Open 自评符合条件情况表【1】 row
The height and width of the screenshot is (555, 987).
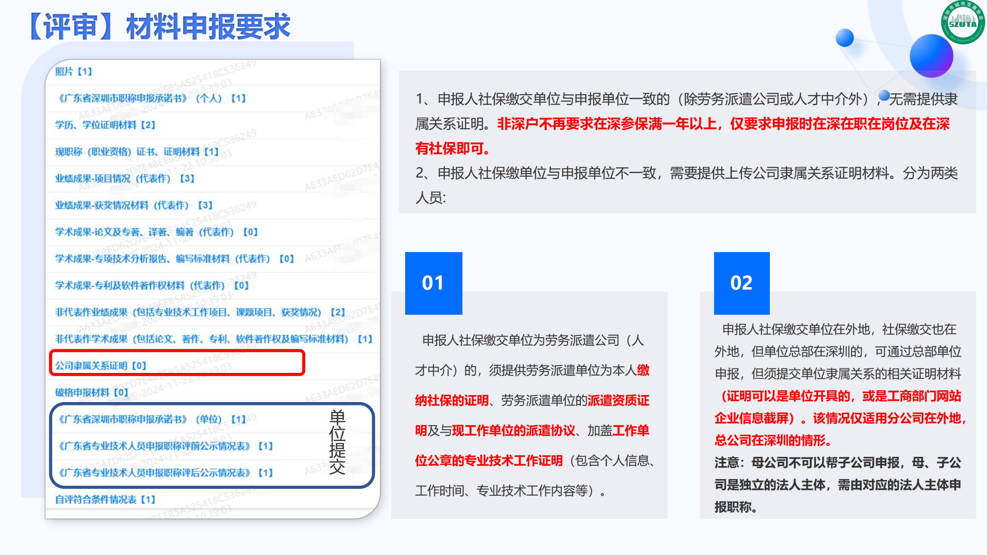pyautogui.click(x=105, y=499)
